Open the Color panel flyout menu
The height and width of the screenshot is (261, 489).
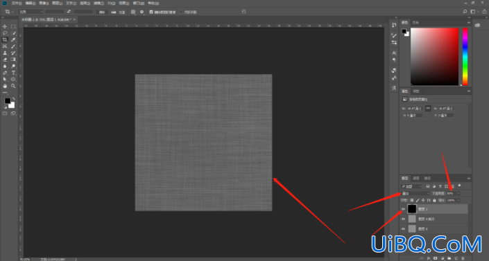[469, 22]
